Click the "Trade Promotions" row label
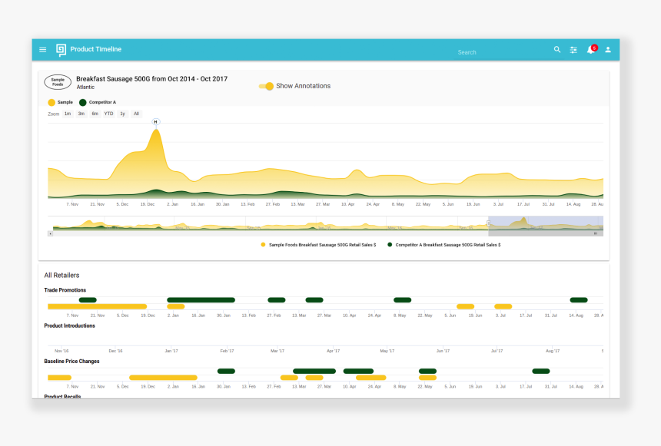The width and height of the screenshot is (661, 446). coord(65,290)
